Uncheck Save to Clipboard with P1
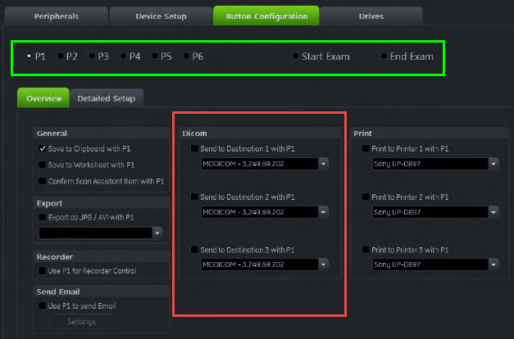The width and height of the screenshot is (514, 339). pyautogui.click(x=43, y=148)
